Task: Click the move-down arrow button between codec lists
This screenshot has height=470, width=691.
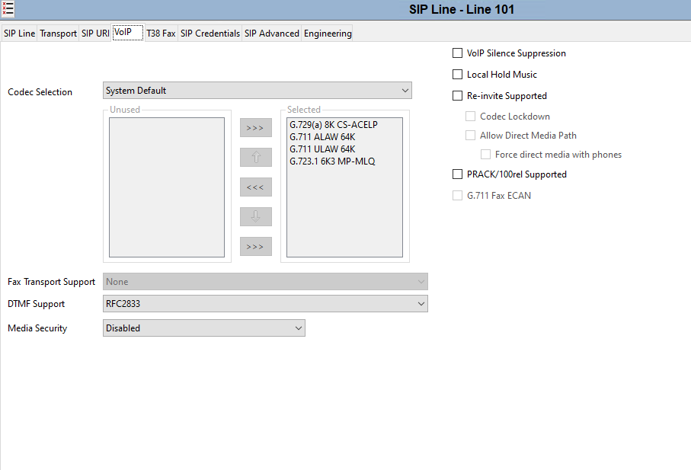Action: 255,217
